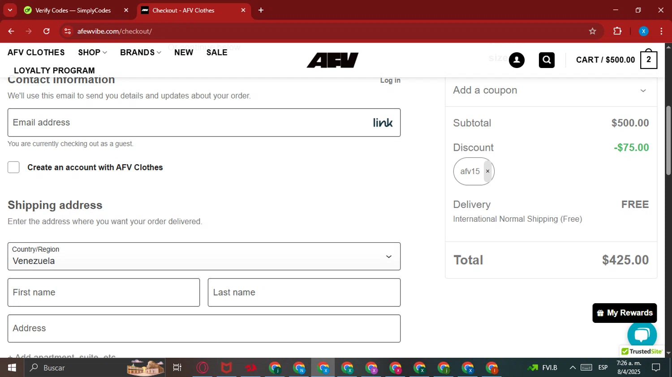The image size is (672, 377).
Task: View site information icon in address bar
Action: tap(68, 31)
